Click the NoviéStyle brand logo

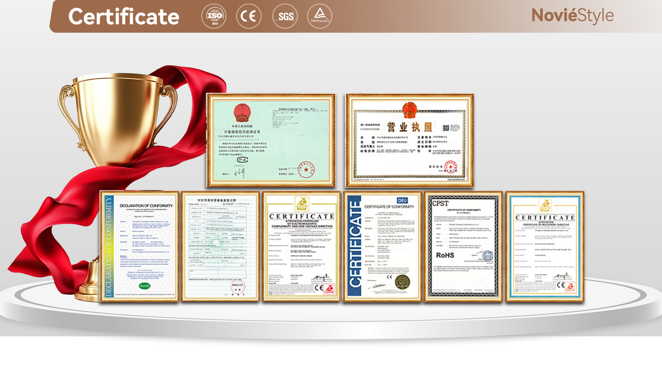[572, 16]
